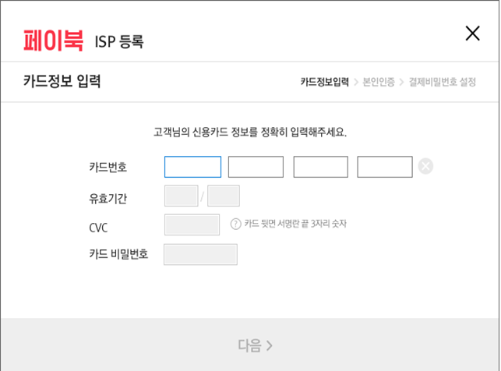Select the 카드정보입력 step in breadcrumb
Image resolution: width=501 pixels, height=371 pixels.
coord(324,82)
